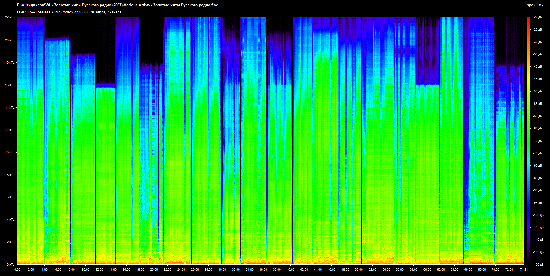
Task: Click the file path title text
Action: 117,5
